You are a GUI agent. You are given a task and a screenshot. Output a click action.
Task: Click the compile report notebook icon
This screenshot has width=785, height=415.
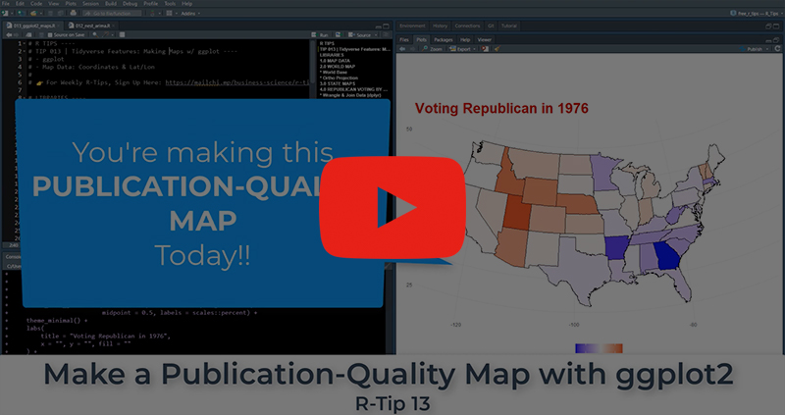coord(122,35)
